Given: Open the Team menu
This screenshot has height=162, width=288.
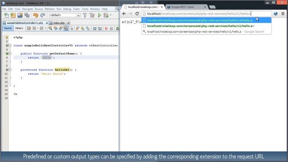Looking at the screenshot, I should click(x=76, y=9).
